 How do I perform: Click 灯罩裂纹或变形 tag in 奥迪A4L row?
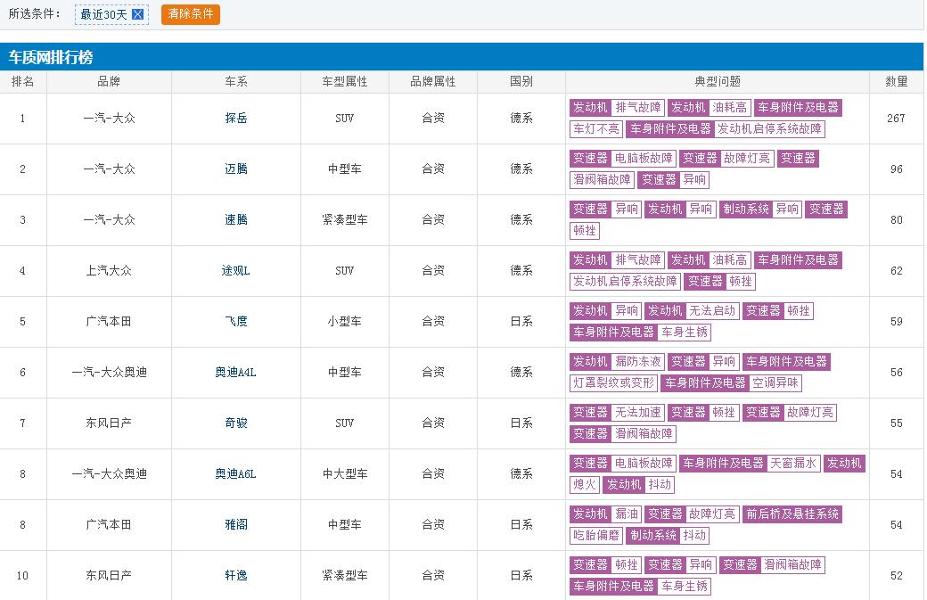(x=613, y=383)
